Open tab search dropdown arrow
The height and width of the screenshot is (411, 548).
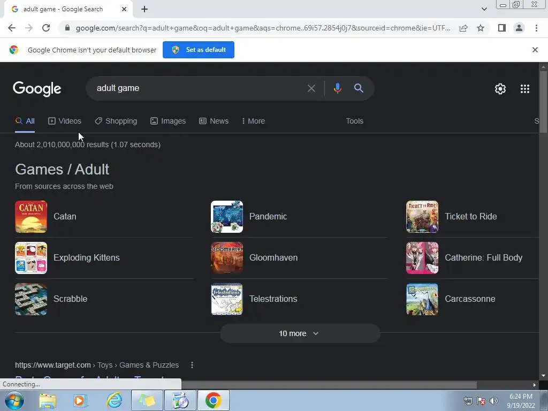(484, 9)
